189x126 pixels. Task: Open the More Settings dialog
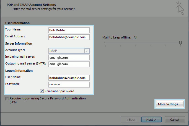tap(169, 104)
